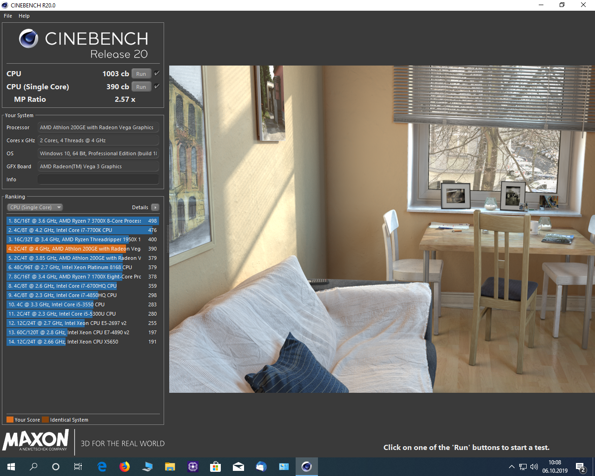Click the Cinebench icon in the title bar
The height and width of the screenshot is (476, 595).
[5, 5]
